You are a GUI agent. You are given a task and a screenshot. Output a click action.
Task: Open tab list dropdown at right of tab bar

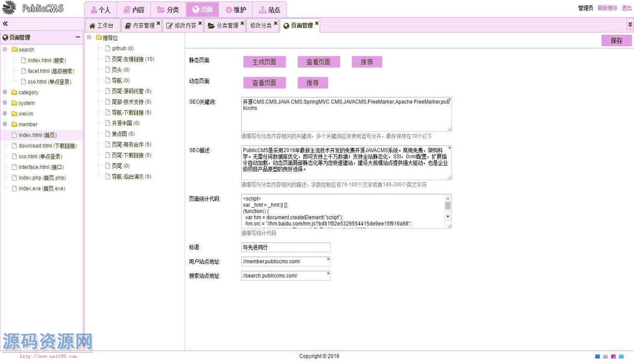(x=630, y=24)
